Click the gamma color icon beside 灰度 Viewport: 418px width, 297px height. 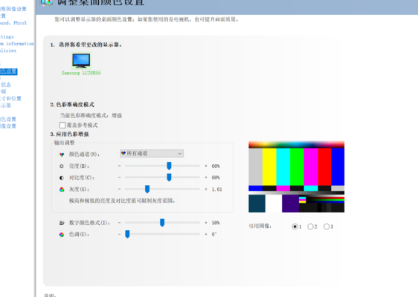[x=62, y=189]
